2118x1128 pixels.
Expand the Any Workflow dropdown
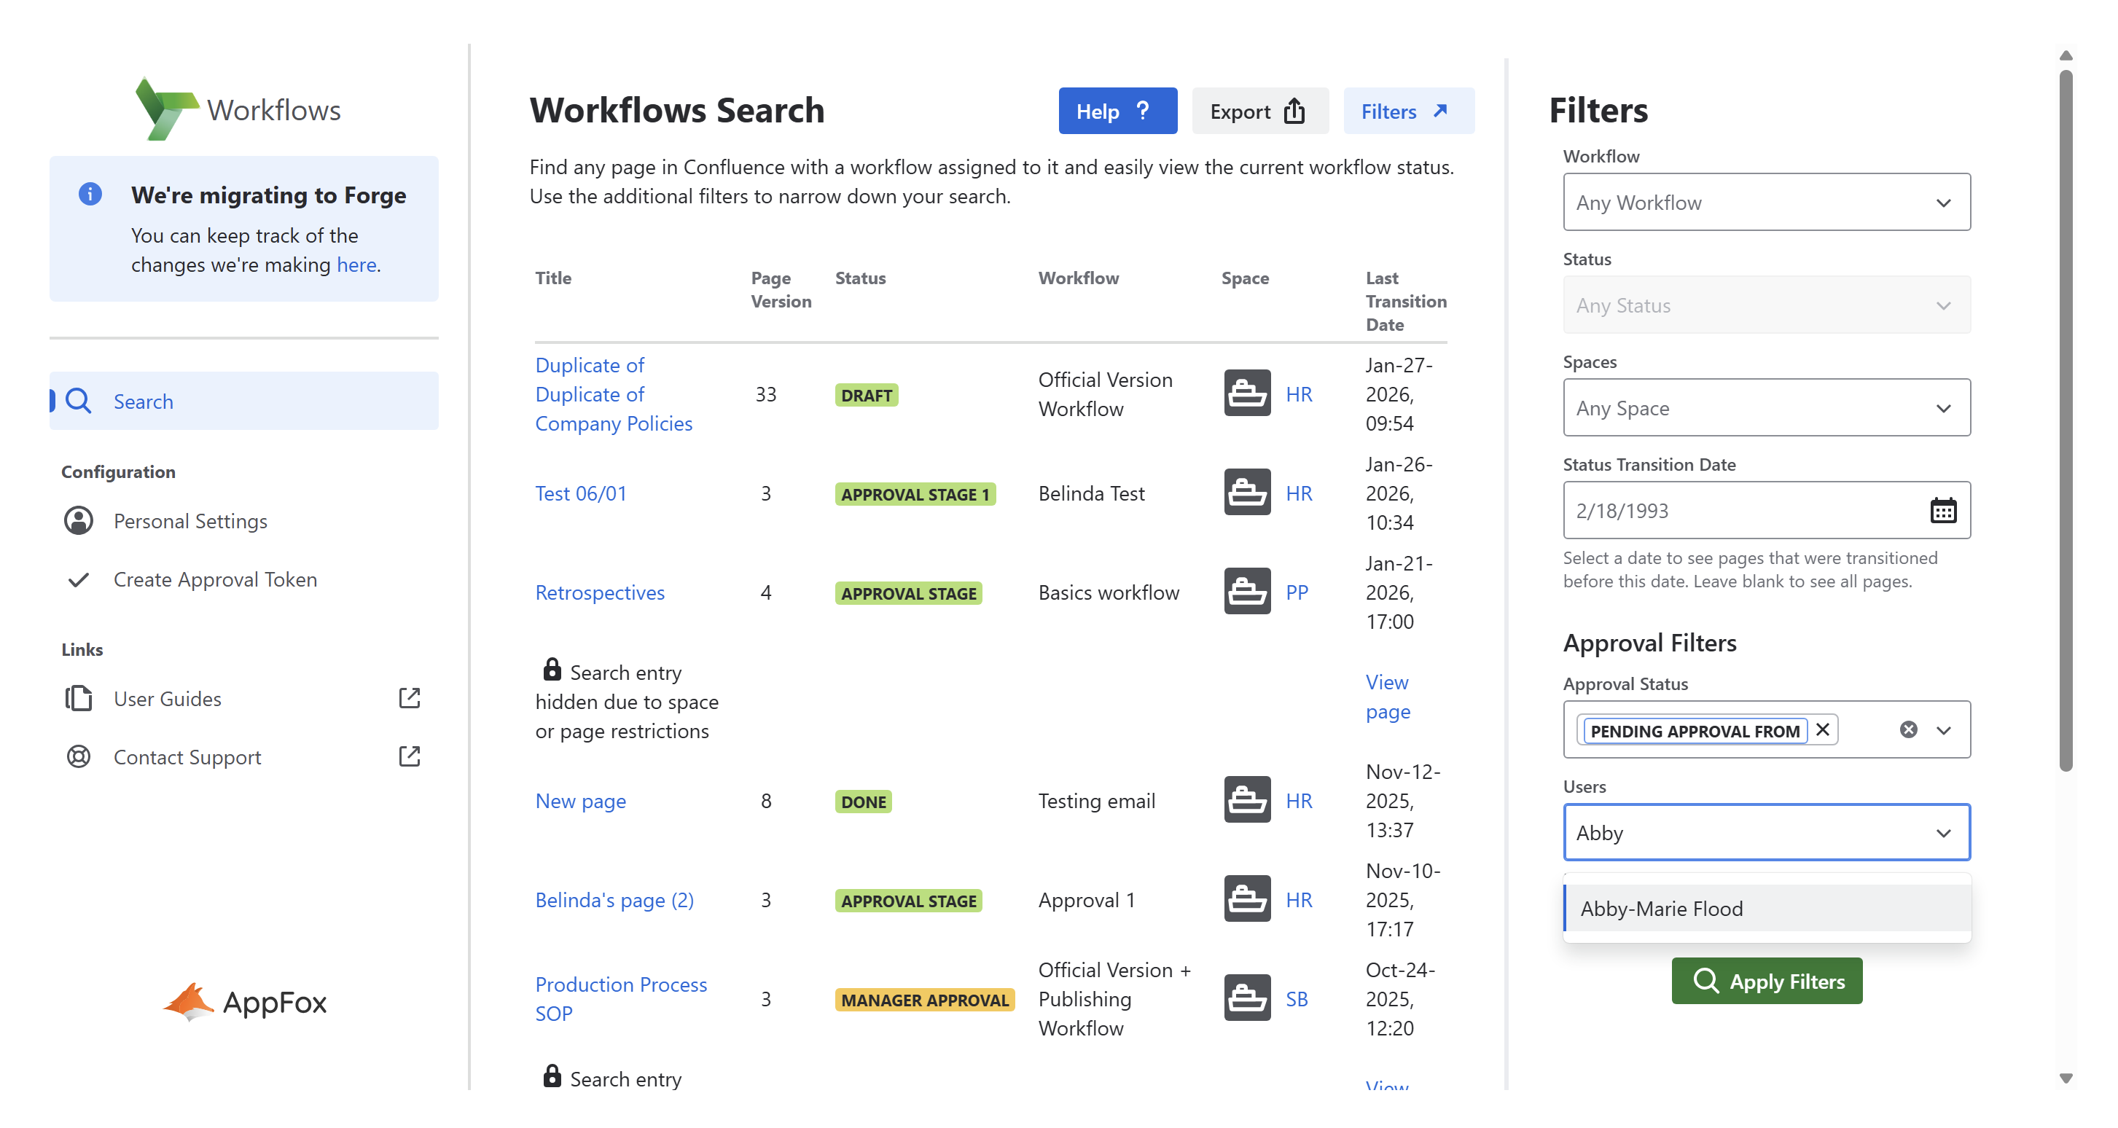coord(1766,203)
